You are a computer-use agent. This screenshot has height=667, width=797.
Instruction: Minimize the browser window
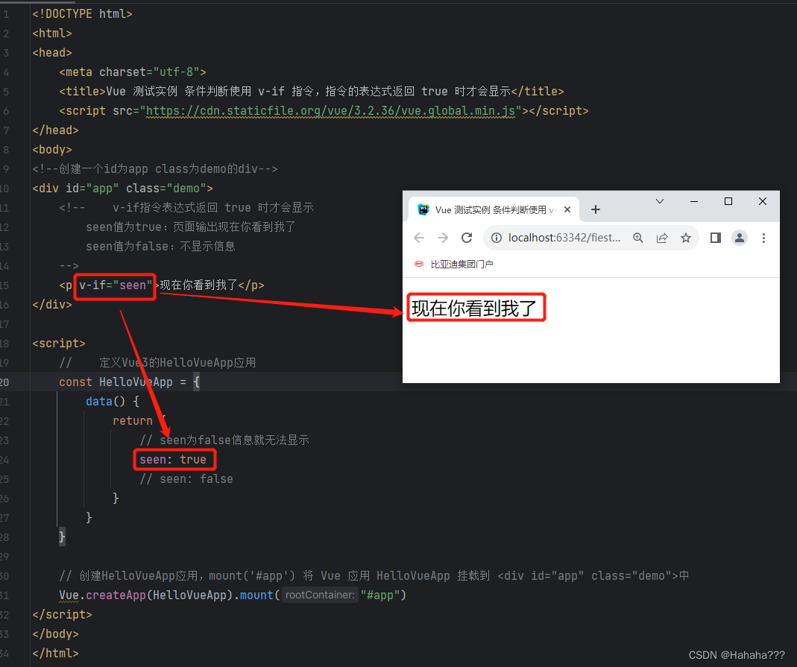694,202
